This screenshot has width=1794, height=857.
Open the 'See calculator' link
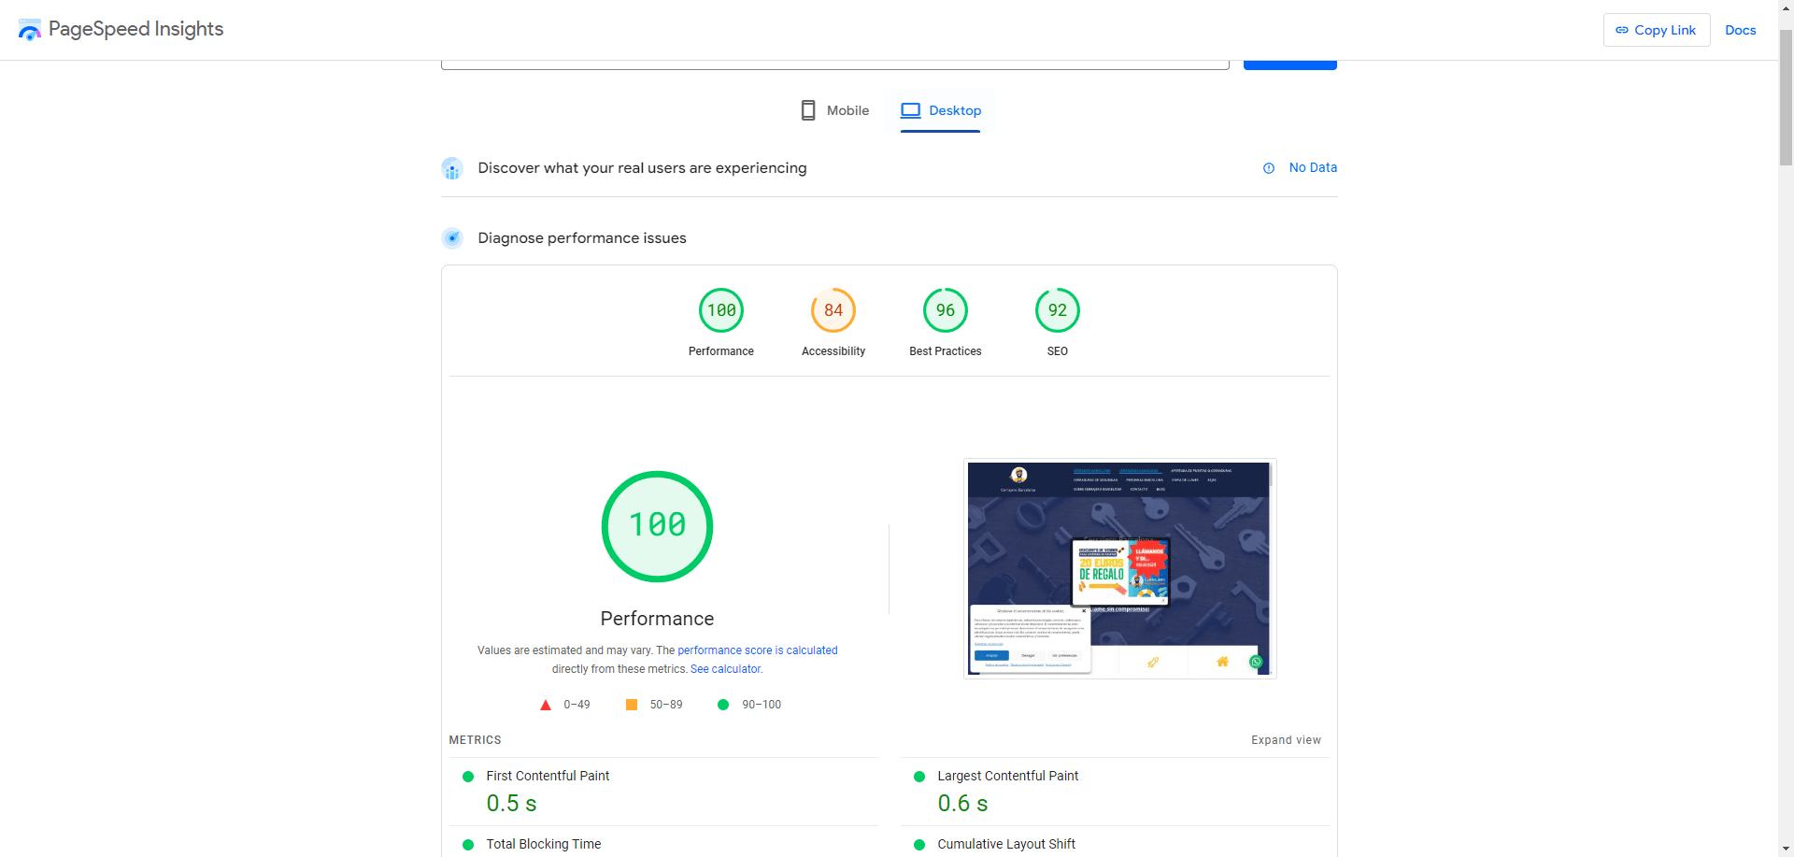(x=726, y=669)
